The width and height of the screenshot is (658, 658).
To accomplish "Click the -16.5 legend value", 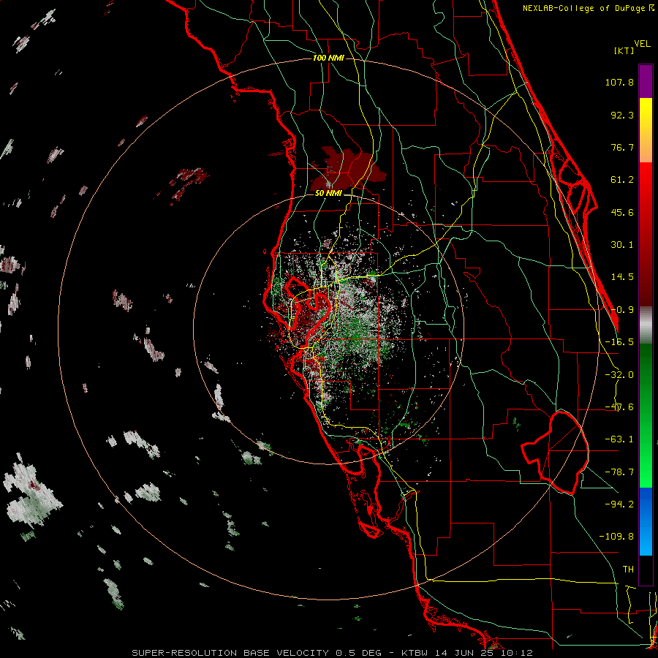I will tap(619, 342).
